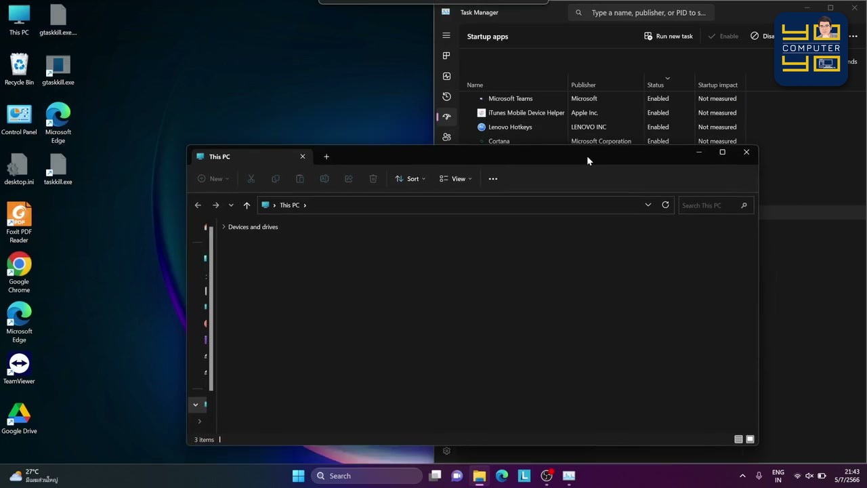Add a new File Explorer tab
Screen dimensions: 867x488
(x=326, y=157)
